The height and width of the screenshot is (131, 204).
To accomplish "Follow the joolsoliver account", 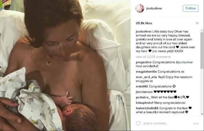I will 191,8.
